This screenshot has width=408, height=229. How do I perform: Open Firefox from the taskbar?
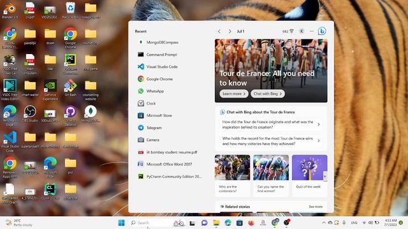click(251, 223)
